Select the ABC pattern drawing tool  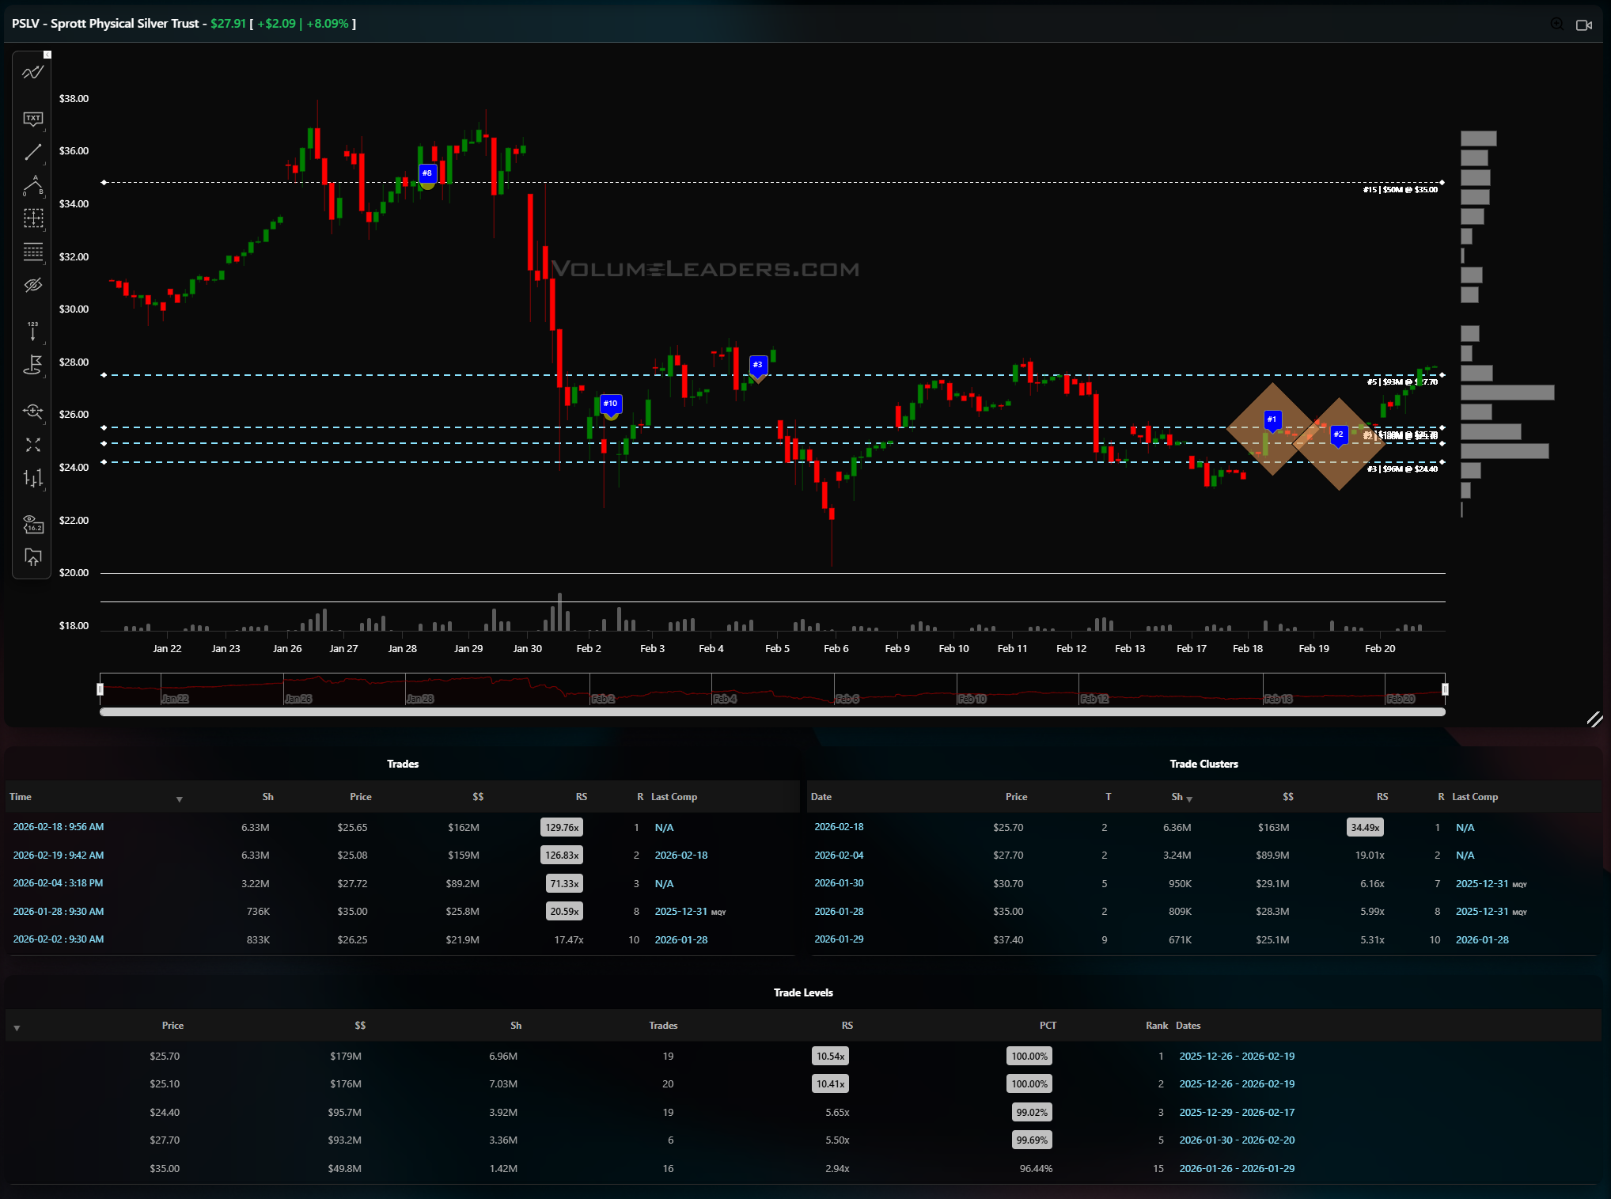[32, 185]
